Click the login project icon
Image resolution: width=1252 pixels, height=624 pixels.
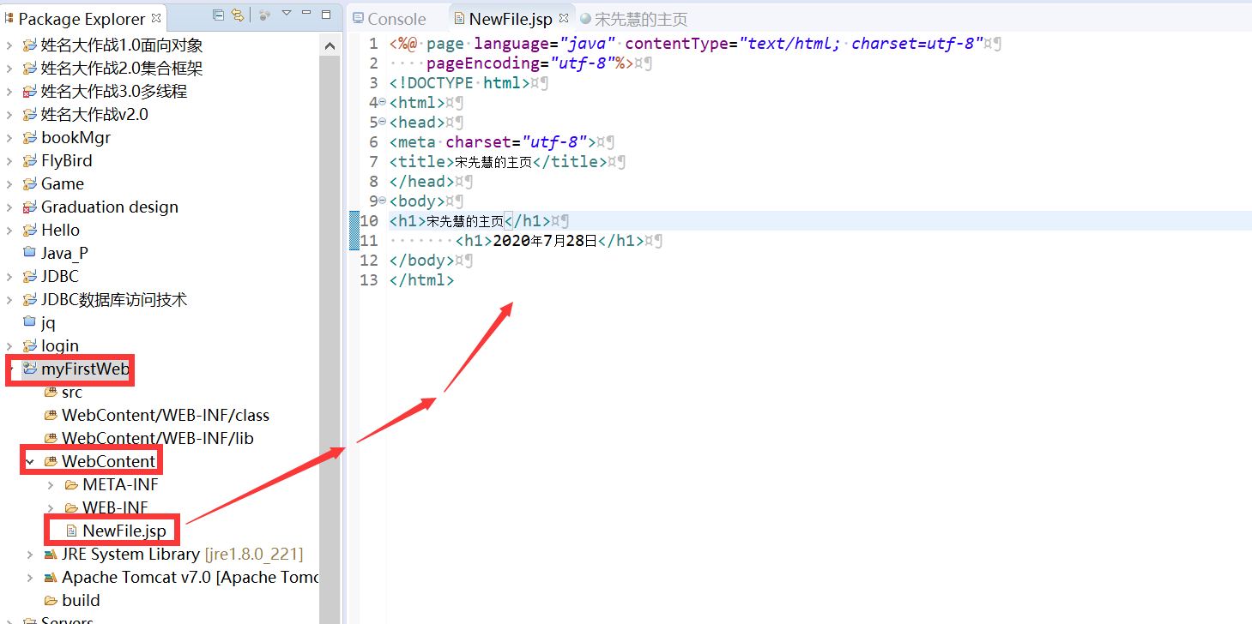click(x=30, y=346)
